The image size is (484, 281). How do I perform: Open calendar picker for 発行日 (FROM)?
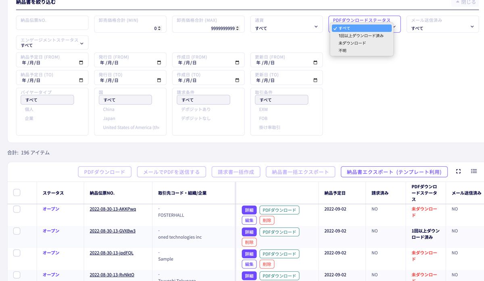[159, 63]
